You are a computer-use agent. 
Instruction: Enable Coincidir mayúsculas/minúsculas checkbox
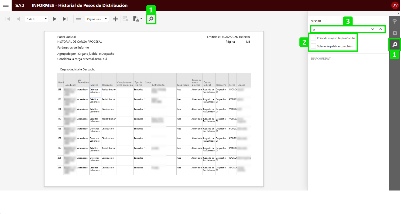[x=313, y=38]
